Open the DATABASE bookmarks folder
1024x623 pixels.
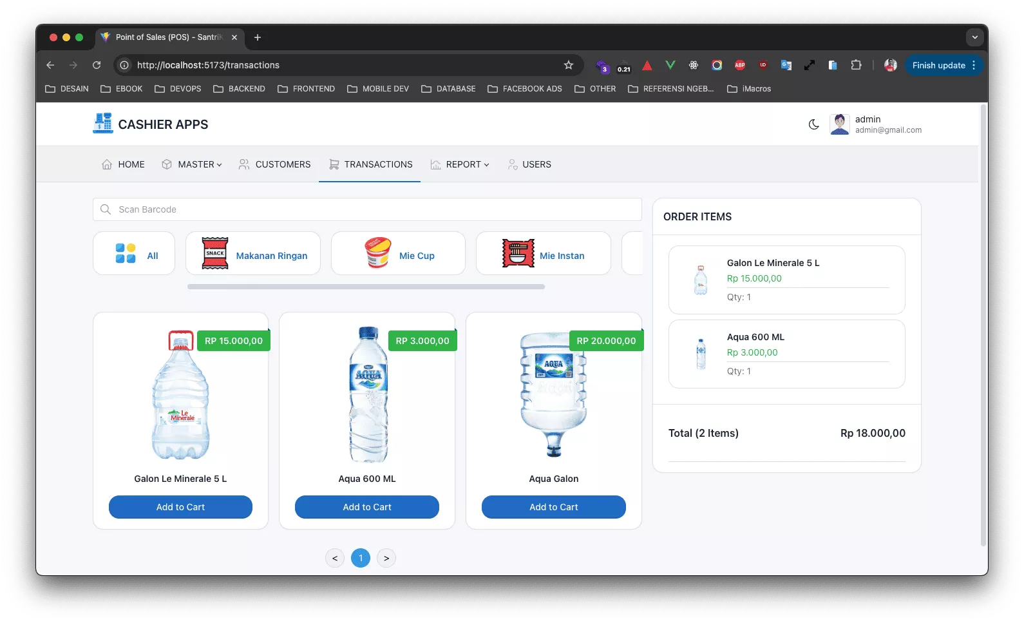point(448,89)
